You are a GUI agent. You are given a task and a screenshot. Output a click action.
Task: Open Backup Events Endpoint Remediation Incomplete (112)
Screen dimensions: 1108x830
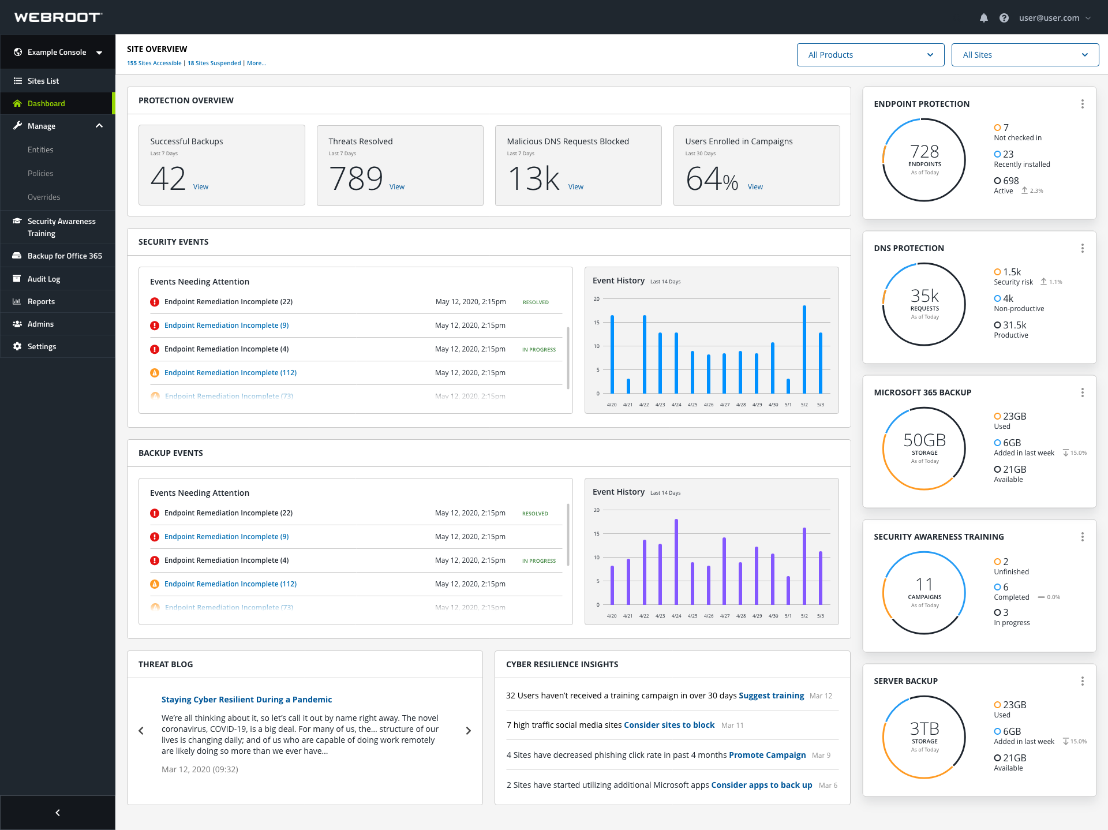[x=230, y=584]
